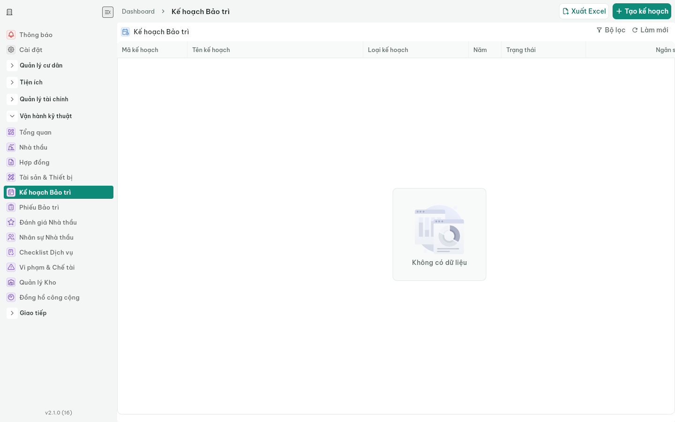Click the Nhà thầu icon
675x422 pixels.
[11, 147]
